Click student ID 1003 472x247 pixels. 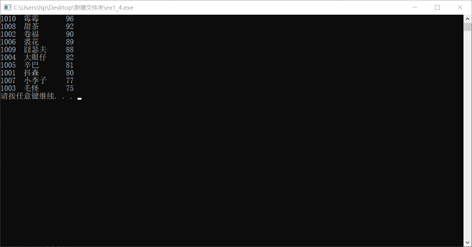8,88
